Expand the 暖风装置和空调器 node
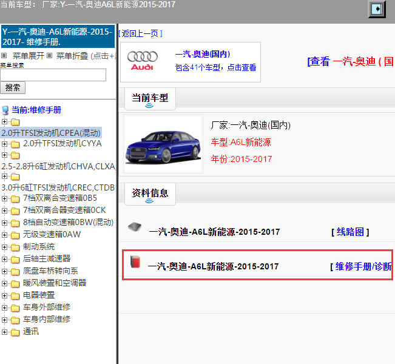 [4, 283]
